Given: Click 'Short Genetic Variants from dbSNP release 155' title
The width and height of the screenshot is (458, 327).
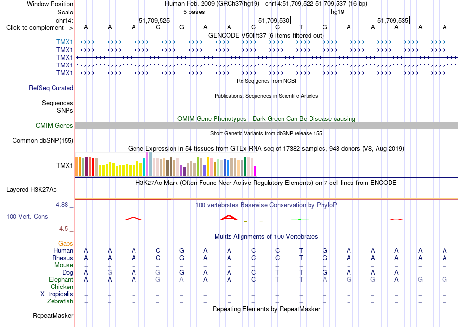Looking at the screenshot, I should (x=266, y=133).
